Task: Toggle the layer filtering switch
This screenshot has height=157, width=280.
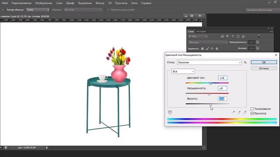Action: click(259, 36)
